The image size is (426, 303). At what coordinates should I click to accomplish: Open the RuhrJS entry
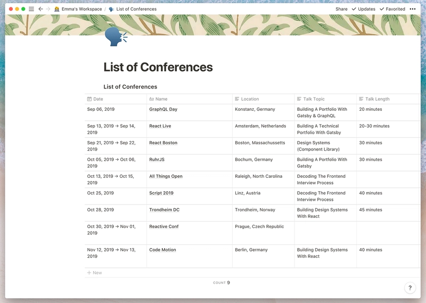coord(157,160)
